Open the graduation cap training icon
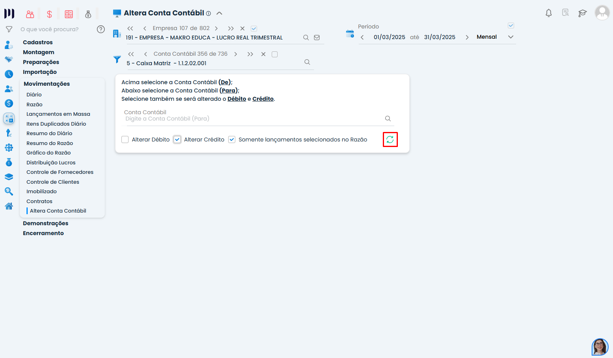The width and height of the screenshot is (613, 358). [583, 13]
